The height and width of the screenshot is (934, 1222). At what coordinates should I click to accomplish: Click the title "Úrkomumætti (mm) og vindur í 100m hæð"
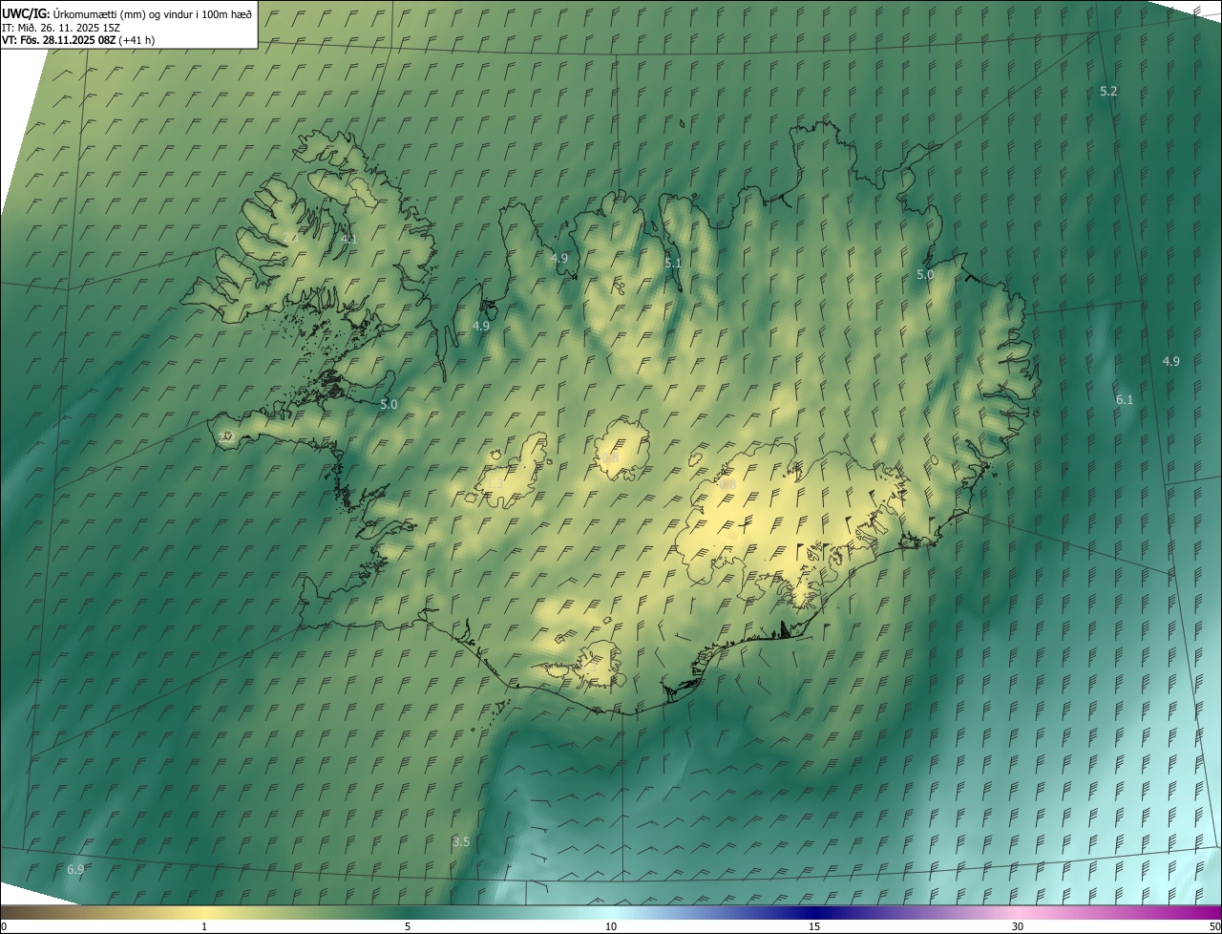[x=153, y=13]
